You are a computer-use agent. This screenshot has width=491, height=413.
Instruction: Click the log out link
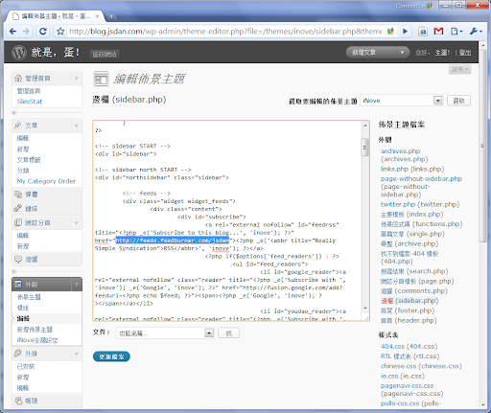(x=465, y=53)
